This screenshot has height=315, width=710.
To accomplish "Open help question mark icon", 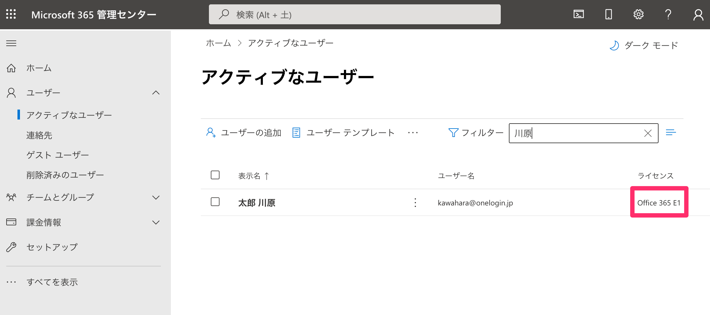I will 668,14.
